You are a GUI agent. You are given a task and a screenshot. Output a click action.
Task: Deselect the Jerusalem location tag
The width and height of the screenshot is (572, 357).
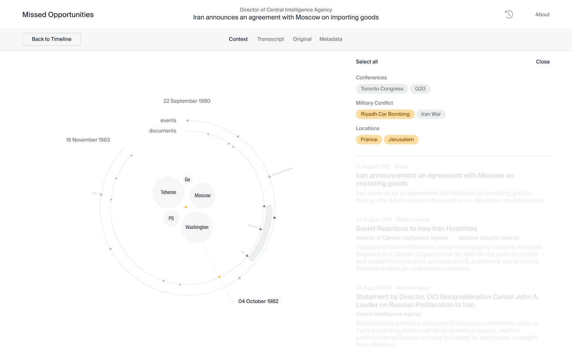click(401, 140)
